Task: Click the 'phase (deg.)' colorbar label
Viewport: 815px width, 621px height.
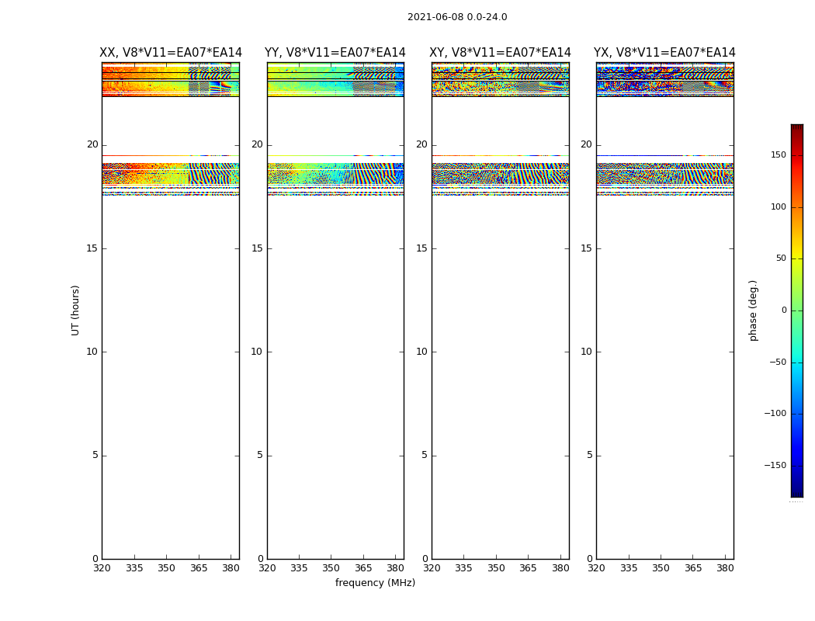Action: 753,310
